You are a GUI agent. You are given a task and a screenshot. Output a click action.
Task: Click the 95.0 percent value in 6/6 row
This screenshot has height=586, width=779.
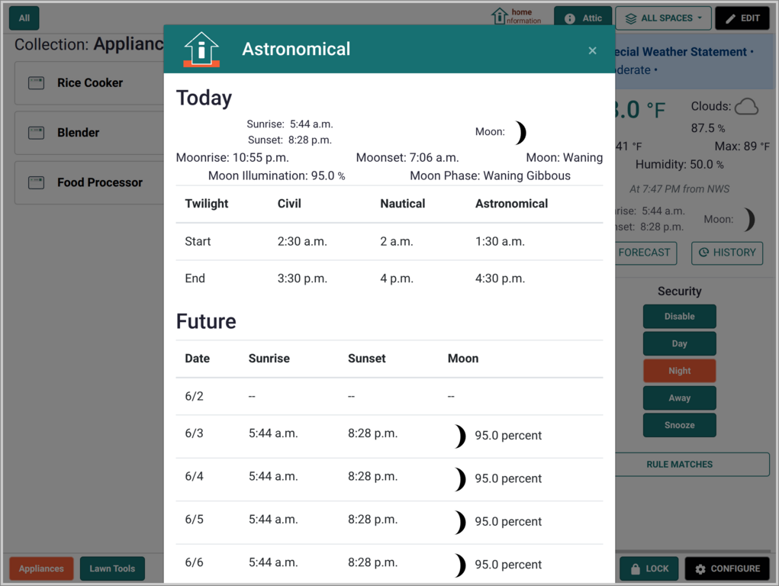tap(507, 565)
